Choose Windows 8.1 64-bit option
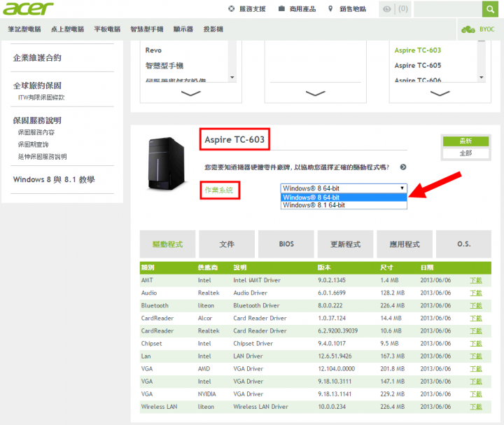Screen dimensions: 504x425 344,205
